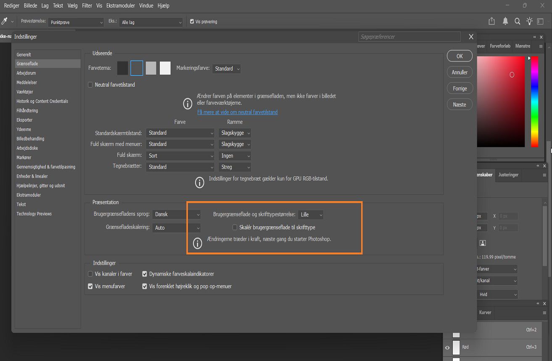Open Discover using the lightbulb icon
Screen dimensions: 552x361
tap(529, 21)
